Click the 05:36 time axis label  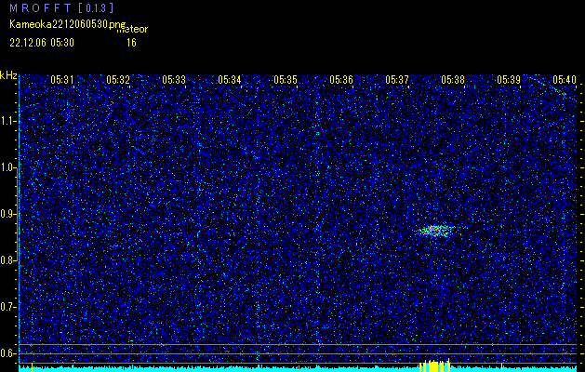click(x=341, y=79)
